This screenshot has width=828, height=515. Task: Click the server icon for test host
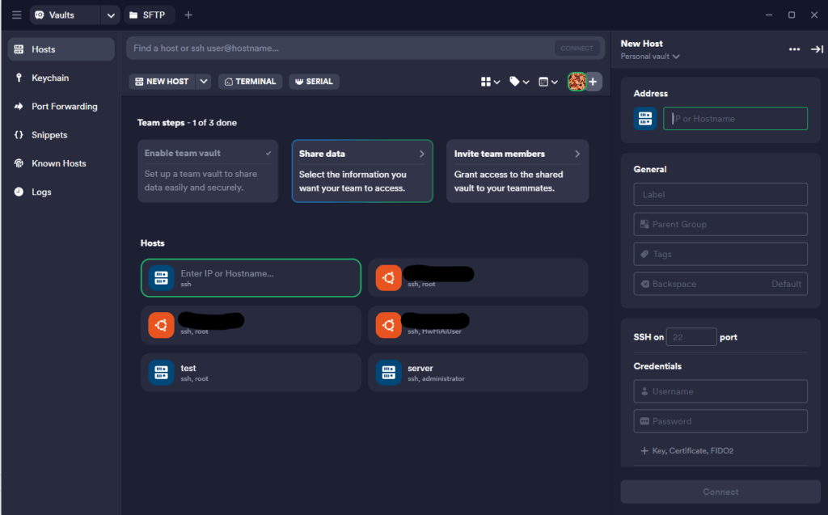click(162, 372)
